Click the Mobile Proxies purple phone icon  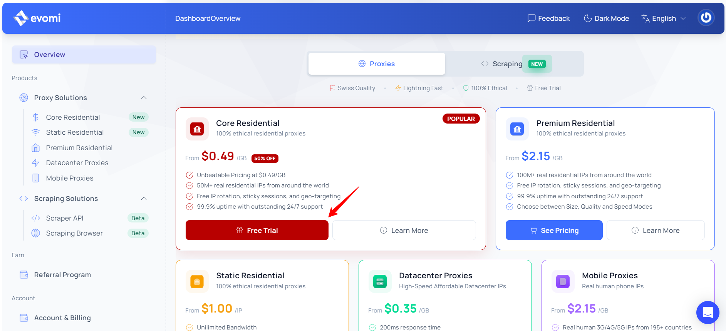pyautogui.click(x=563, y=282)
